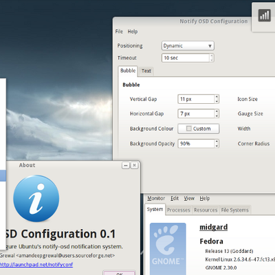Switch to the Bubble tab
Screen dimensions: 275x275
click(128, 71)
